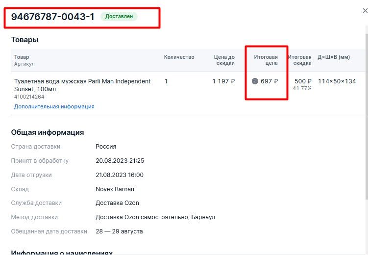Viewport: 368px width, 255px height.
Task: Click shipment date 21.08.2023 16:00
Action: click(120, 175)
